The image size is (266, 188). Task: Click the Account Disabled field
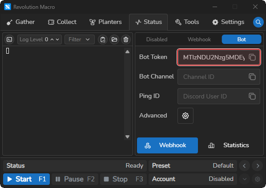tap(193, 179)
